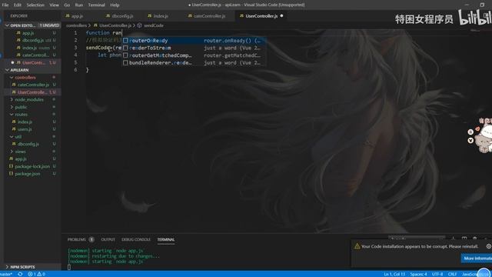The height and width of the screenshot is (277, 492).
Task: Open UserControlle... file in controllers folder
Action: tap(32, 92)
